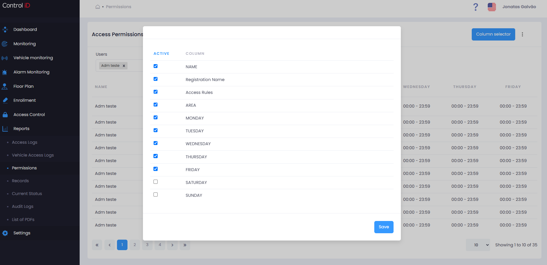The width and height of the screenshot is (547, 265).
Task: Click the Access Control lock icon
Action: tap(5, 115)
